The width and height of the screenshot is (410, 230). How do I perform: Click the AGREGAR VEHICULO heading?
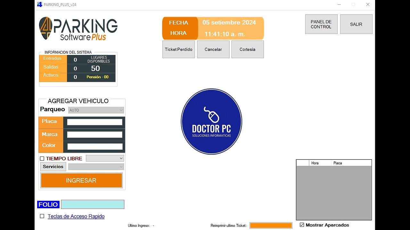[78, 101]
